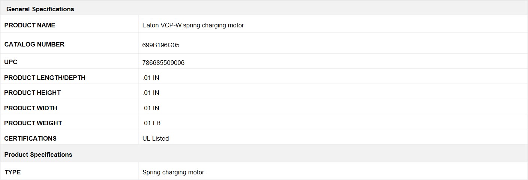Select the CATALOG NUMBER label
This screenshot has width=528, height=180.
point(34,44)
